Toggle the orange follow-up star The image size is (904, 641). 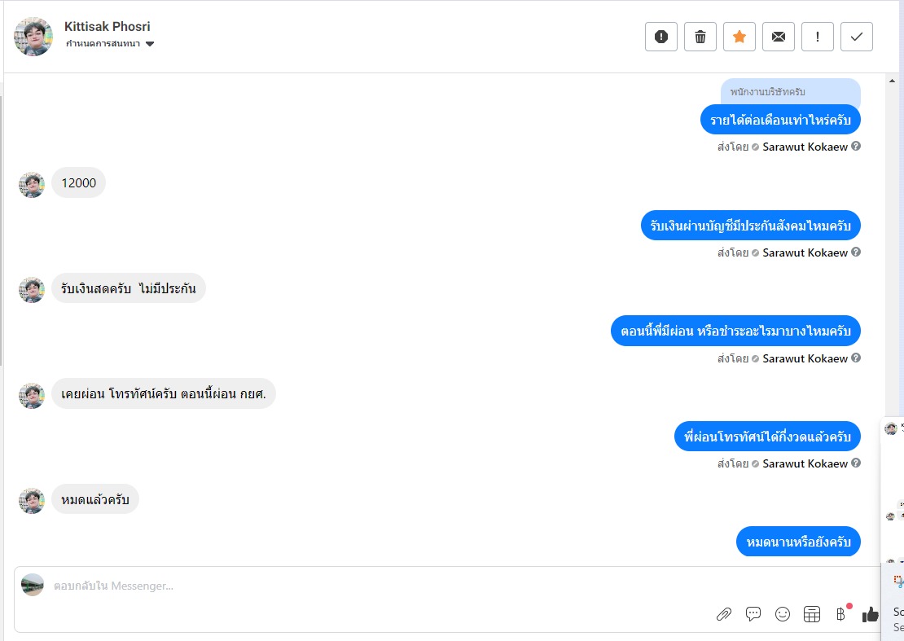(739, 37)
